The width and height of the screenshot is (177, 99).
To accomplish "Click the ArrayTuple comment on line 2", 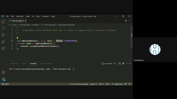I will pos(69,30).
